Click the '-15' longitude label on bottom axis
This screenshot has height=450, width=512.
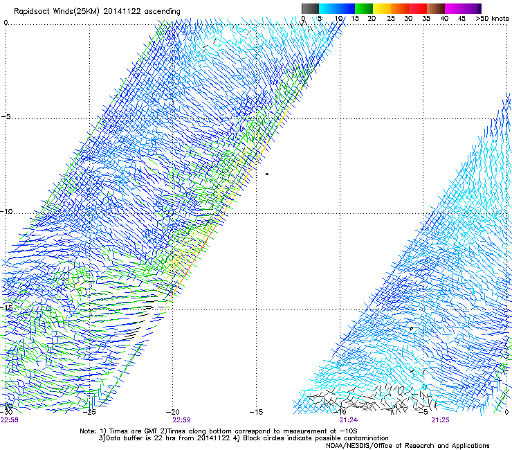click(x=256, y=412)
